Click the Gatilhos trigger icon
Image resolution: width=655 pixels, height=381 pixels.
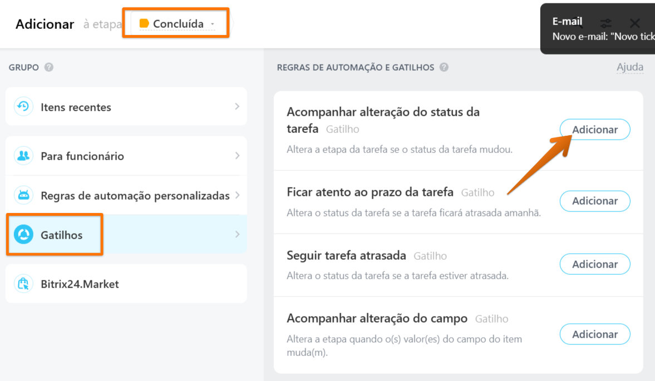[x=23, y=235]
